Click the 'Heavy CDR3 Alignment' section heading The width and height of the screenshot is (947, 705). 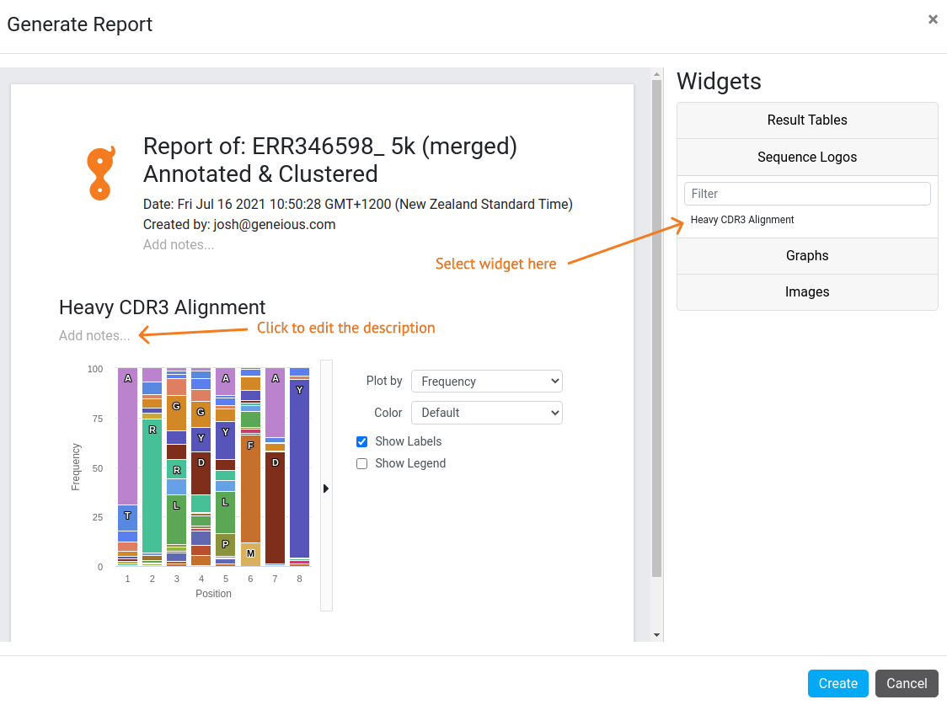pyautogui.click(x=162, y=307)
